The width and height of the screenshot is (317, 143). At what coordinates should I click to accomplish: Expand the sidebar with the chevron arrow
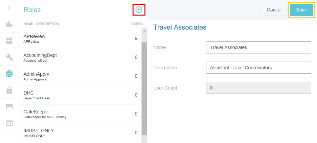tap(9, 8)
